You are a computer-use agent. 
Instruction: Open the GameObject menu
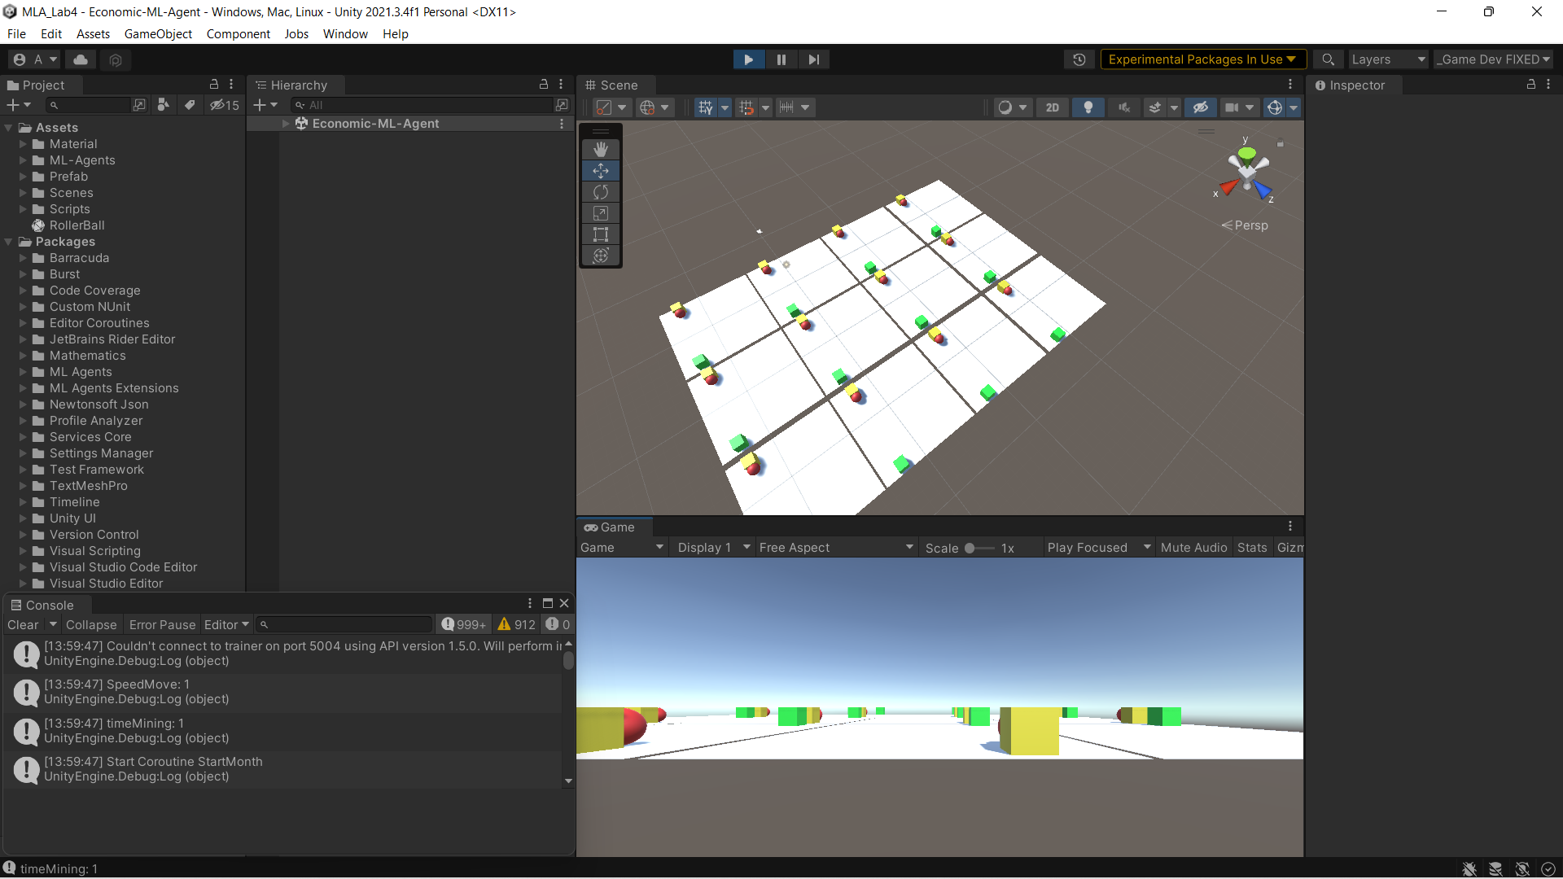click(158, 34)
